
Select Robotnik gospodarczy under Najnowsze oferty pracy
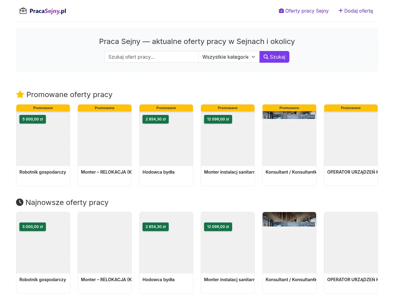[x=43, y=280]
